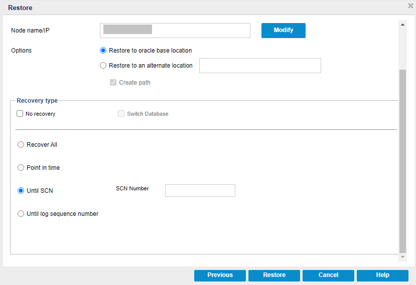This screenshot has height=285, width=416.
Task: Go back with the Previous button
Action: 220,275
